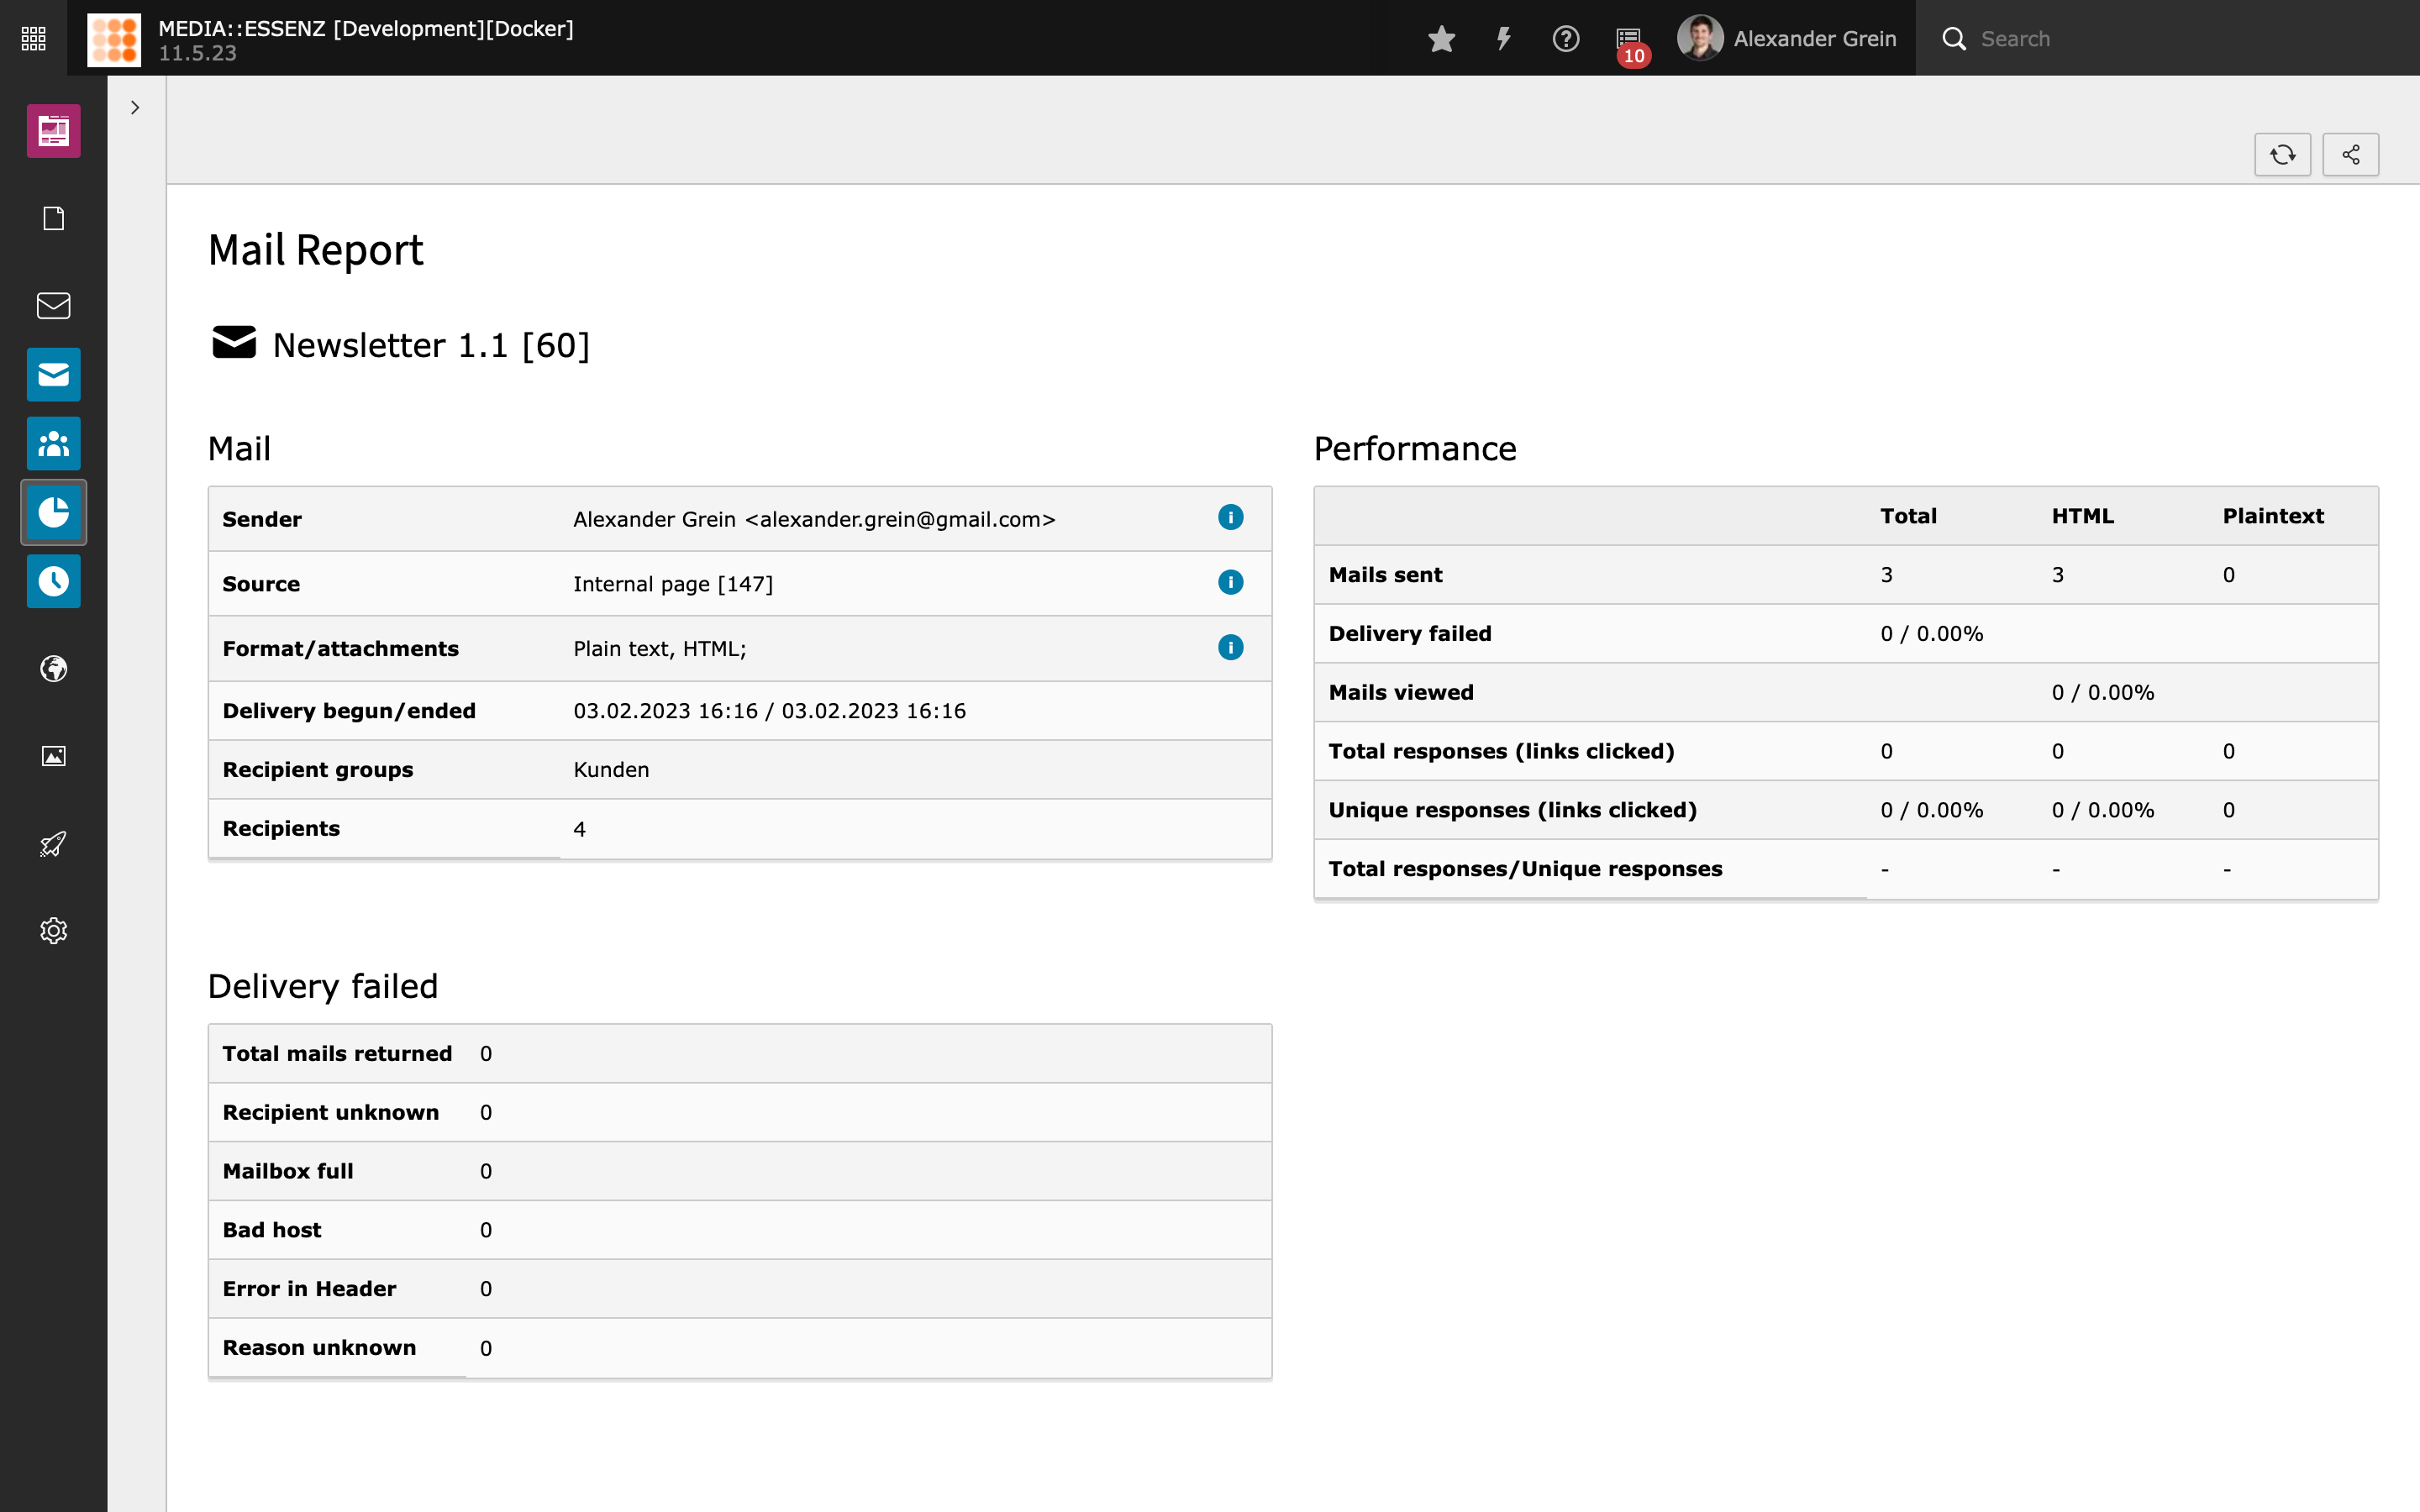Screen dimensions: 2420x1512
Task: Reload the mail report view
Action: coord(2282,154)
